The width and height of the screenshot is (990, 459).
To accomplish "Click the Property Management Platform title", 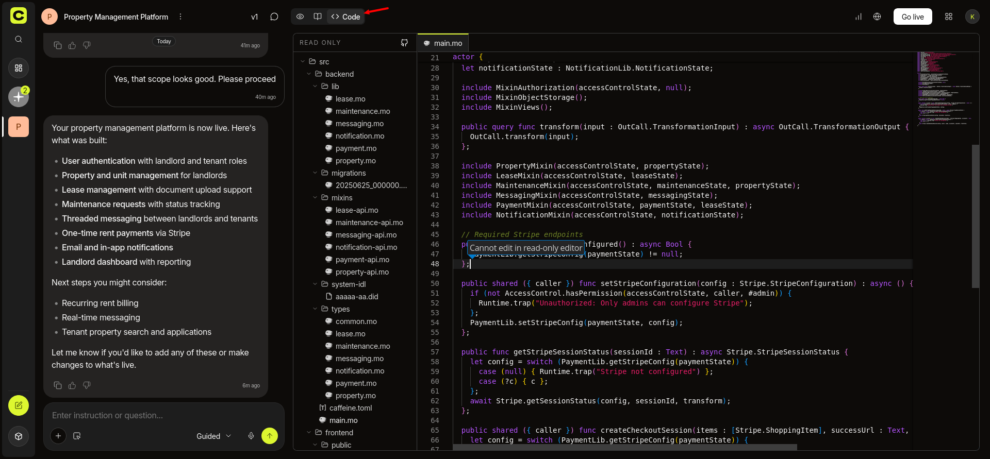I will pos(116,16).
